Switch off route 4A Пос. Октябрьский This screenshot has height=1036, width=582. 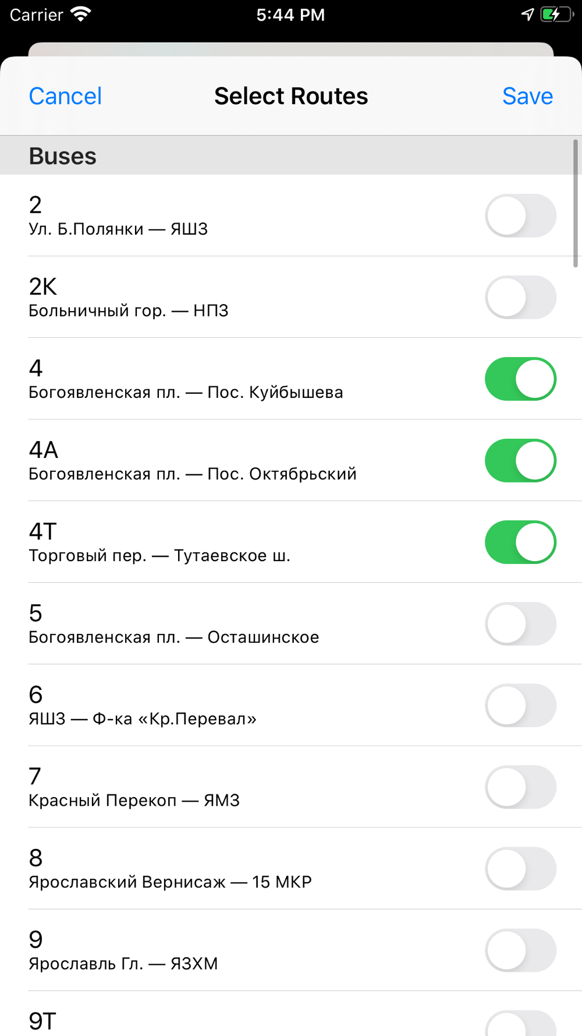520,460
